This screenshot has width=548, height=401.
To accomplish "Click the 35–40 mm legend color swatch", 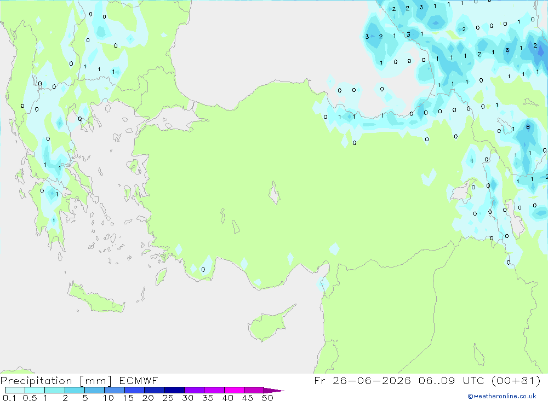I will pos(214,390).
